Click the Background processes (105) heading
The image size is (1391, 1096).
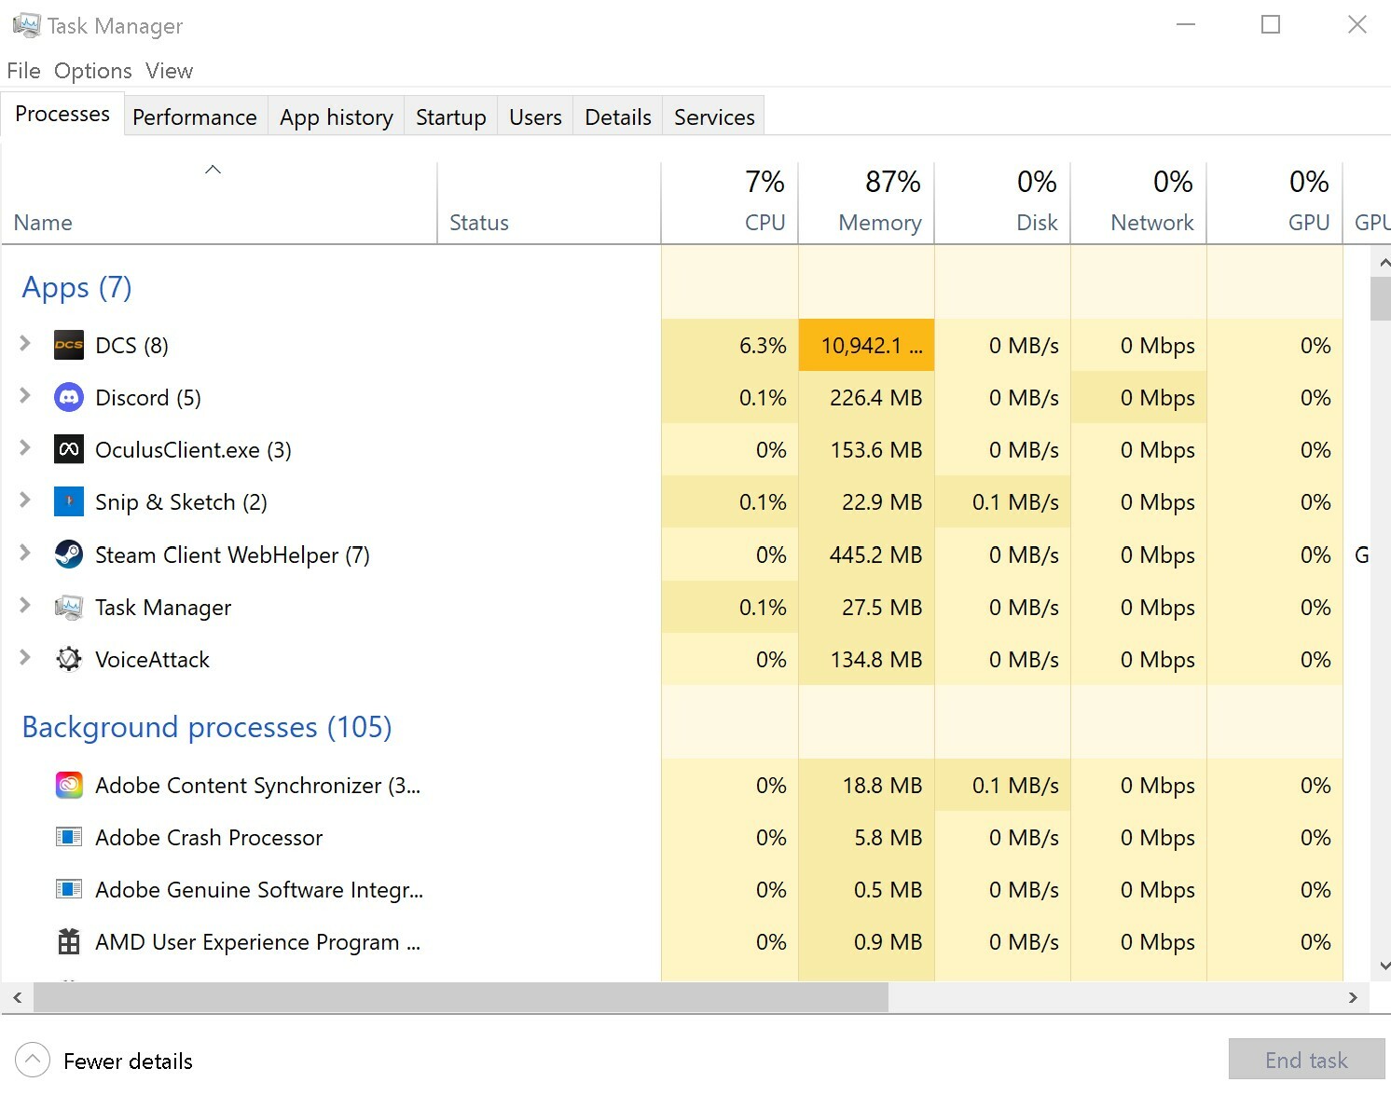point(206,727)
